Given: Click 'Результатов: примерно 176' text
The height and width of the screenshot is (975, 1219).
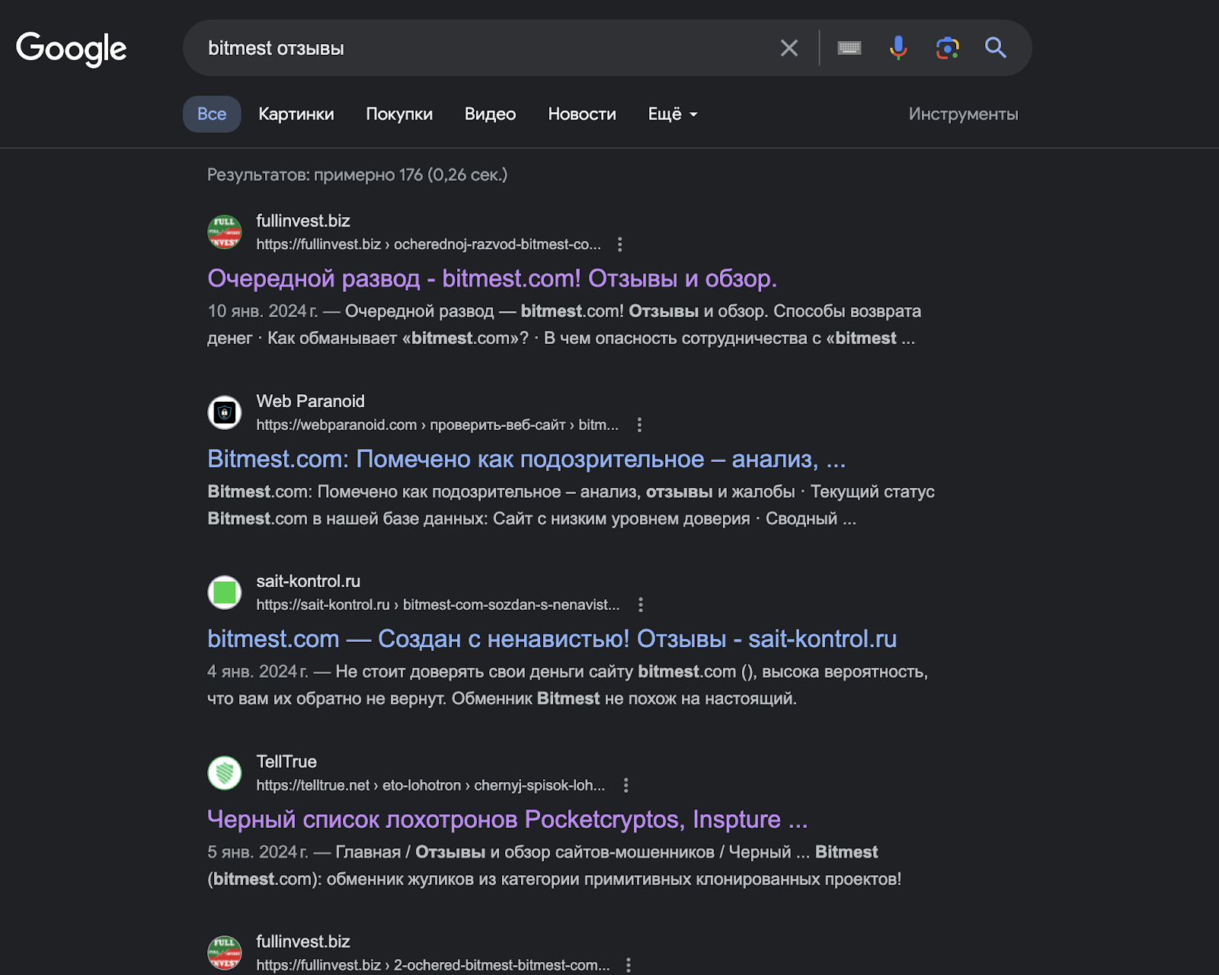Looking at the screenshot, I should pyautogui.click(x=357, y=175).
